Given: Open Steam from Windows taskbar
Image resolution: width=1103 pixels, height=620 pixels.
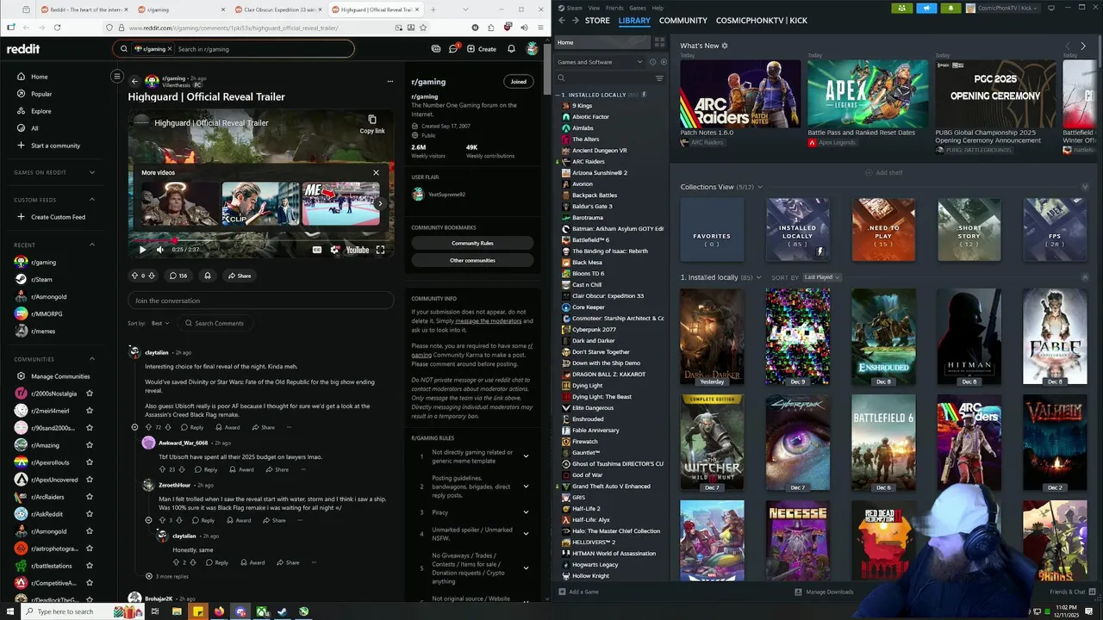Looking at the screenshot, I should [282, 611].
